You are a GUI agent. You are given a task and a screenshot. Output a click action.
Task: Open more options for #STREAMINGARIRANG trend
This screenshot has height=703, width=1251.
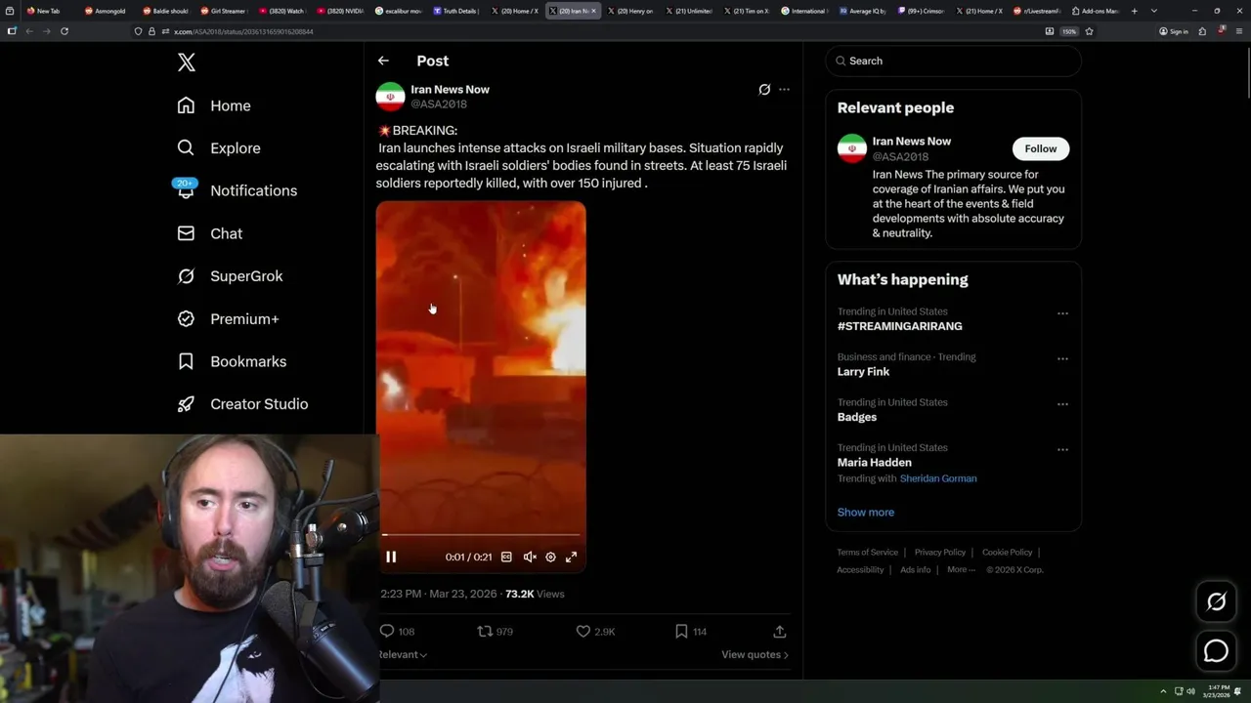[1062, 313]
